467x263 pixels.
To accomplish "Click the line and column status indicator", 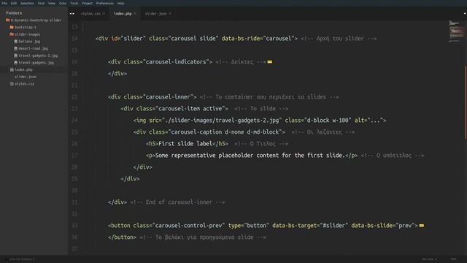I will coord(22,259).
